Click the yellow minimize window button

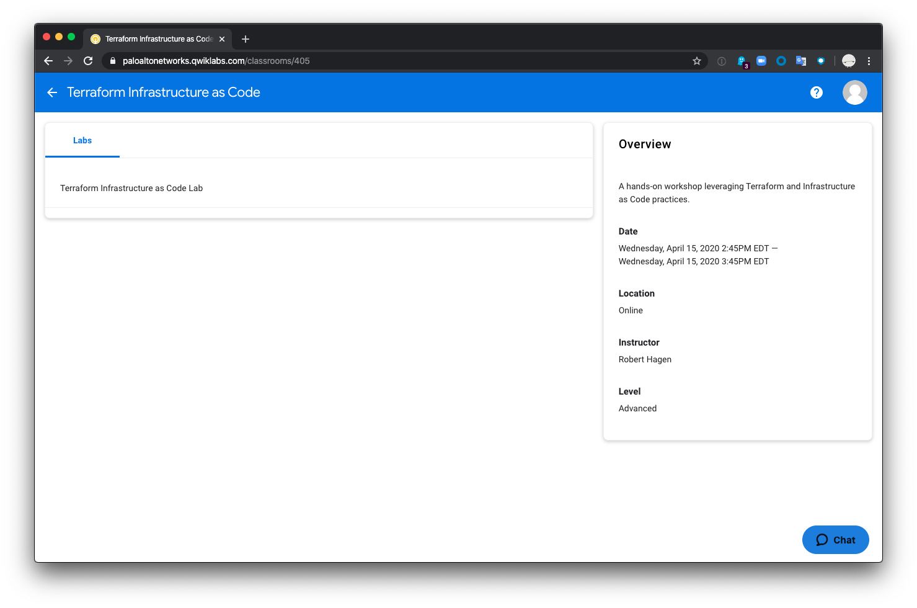tap(59, 37)
